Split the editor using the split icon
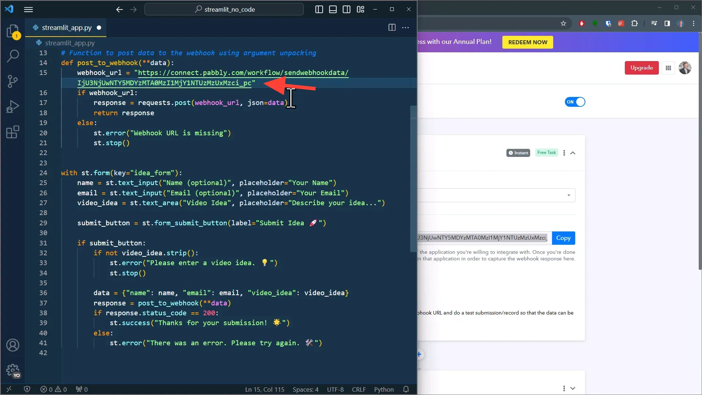702x395 pixels. click(x=392, y=27)
